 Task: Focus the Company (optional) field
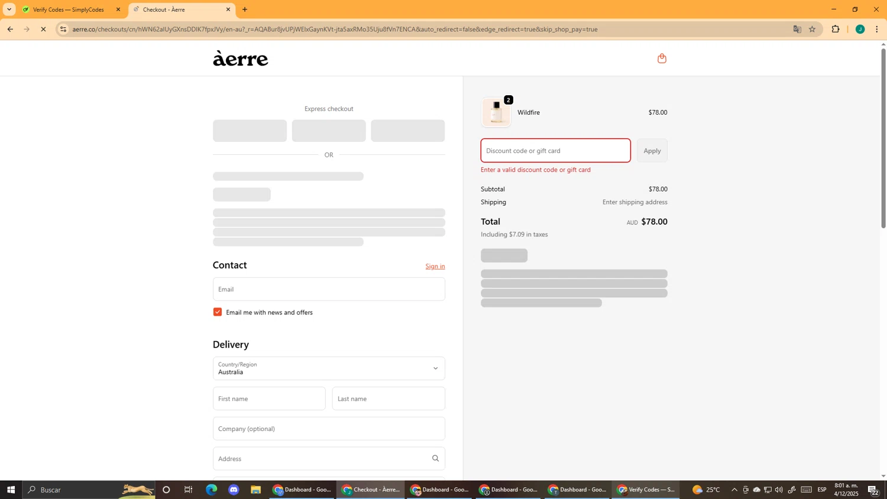[x=329, y=429]
